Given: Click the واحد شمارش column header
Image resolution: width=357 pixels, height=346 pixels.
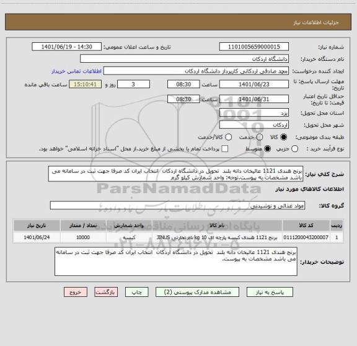Looking at the screenshot, I should (129, 225).
